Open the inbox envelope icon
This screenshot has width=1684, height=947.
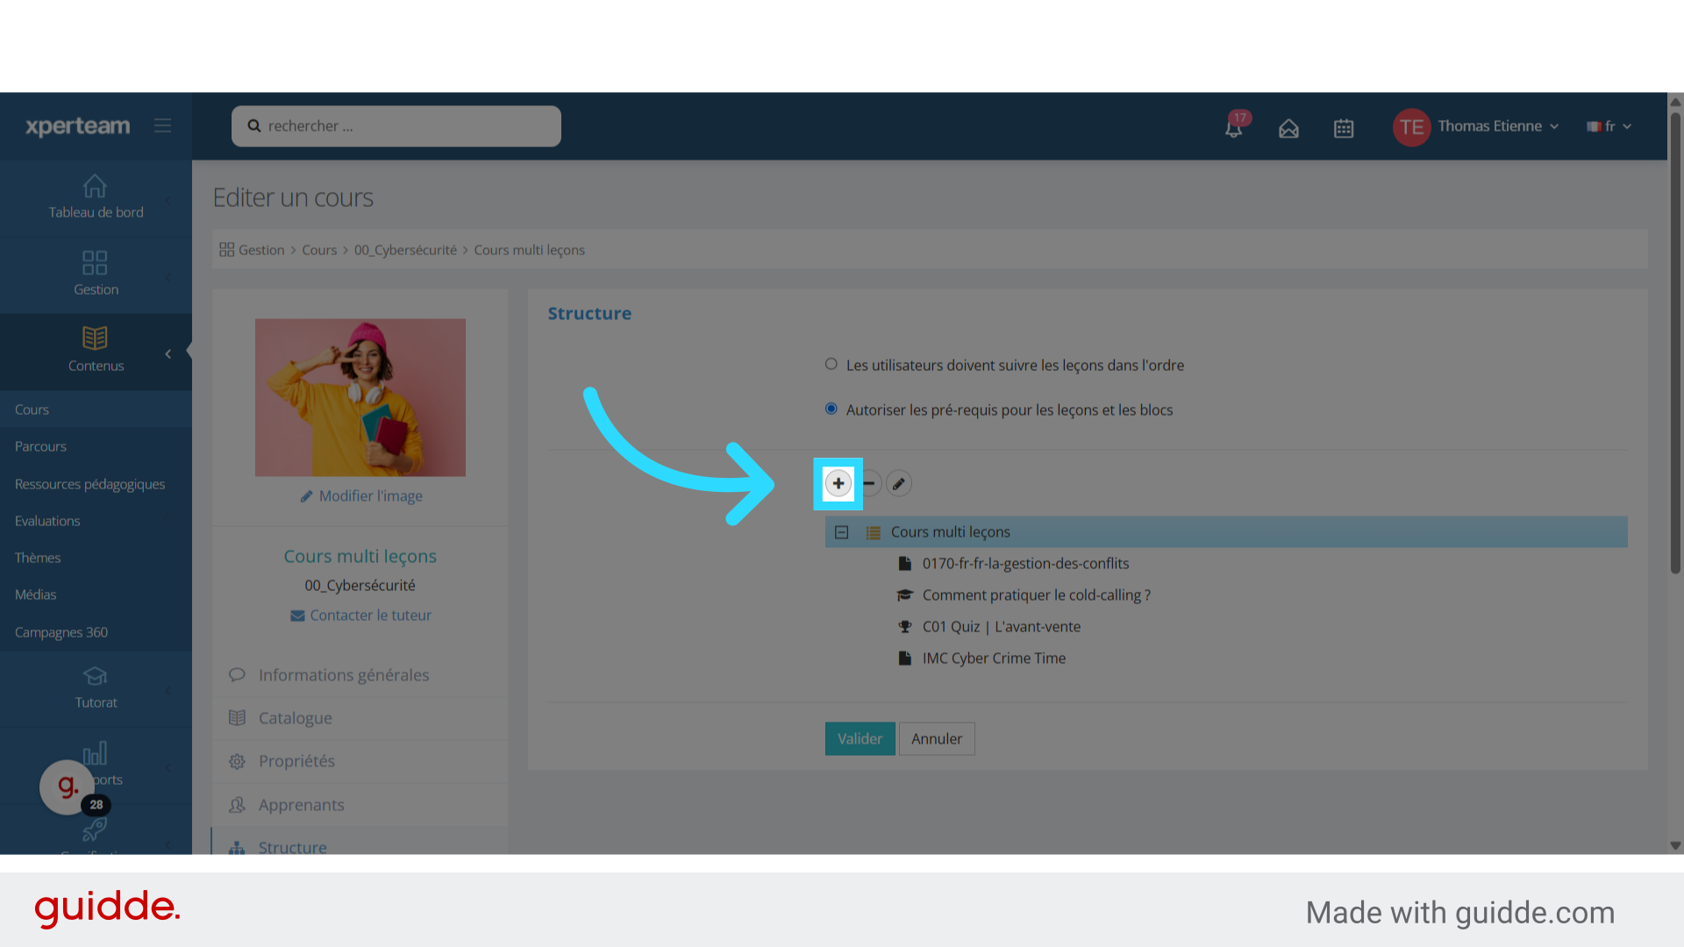pyautogui.click(x=1288, y=128)
